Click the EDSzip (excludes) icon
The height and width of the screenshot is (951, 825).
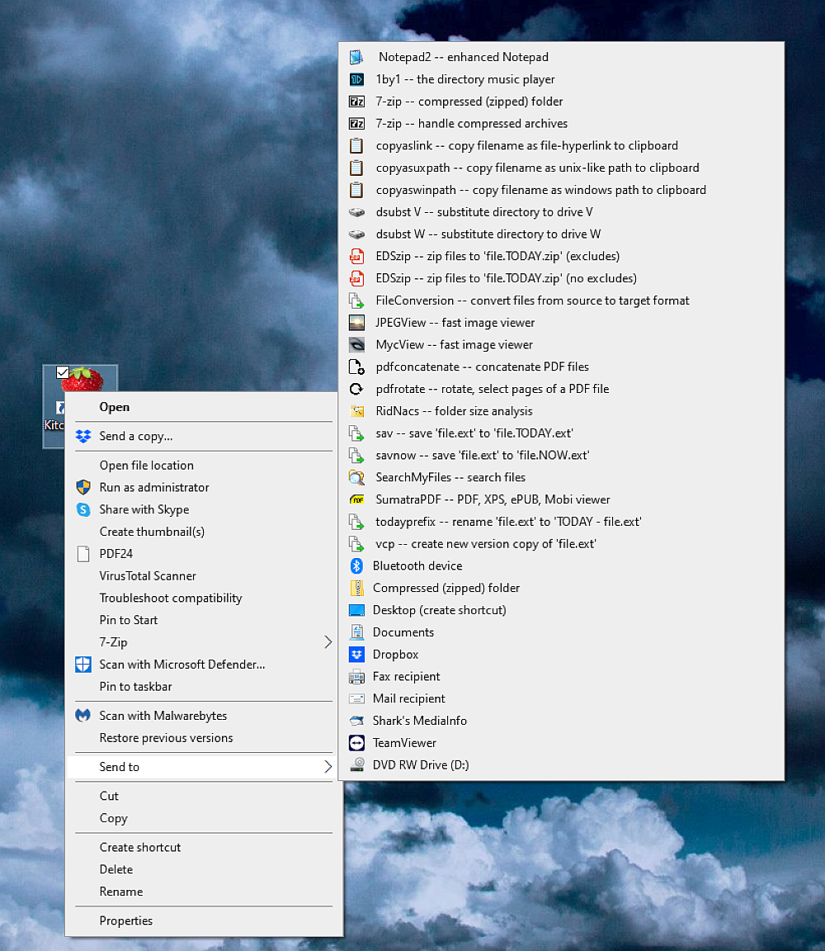click(x=356, y=257)
